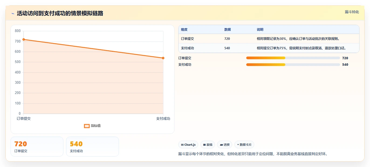Click the 数据卡片 tag chip
The height and width of the screenshot is (167, 370).
244,145
